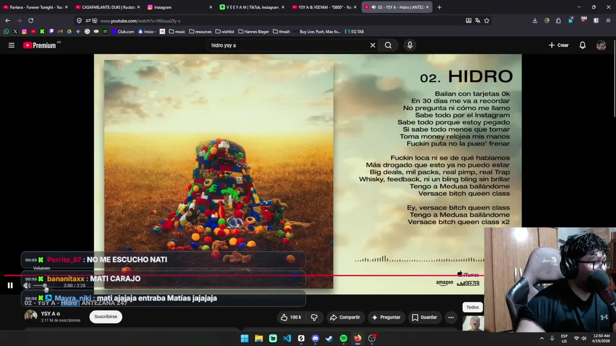Like the video (100 k)

(x=291, y=317)
